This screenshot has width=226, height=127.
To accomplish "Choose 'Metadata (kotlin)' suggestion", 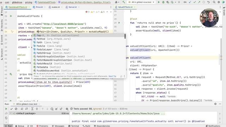I will click(x=78, y=67).
